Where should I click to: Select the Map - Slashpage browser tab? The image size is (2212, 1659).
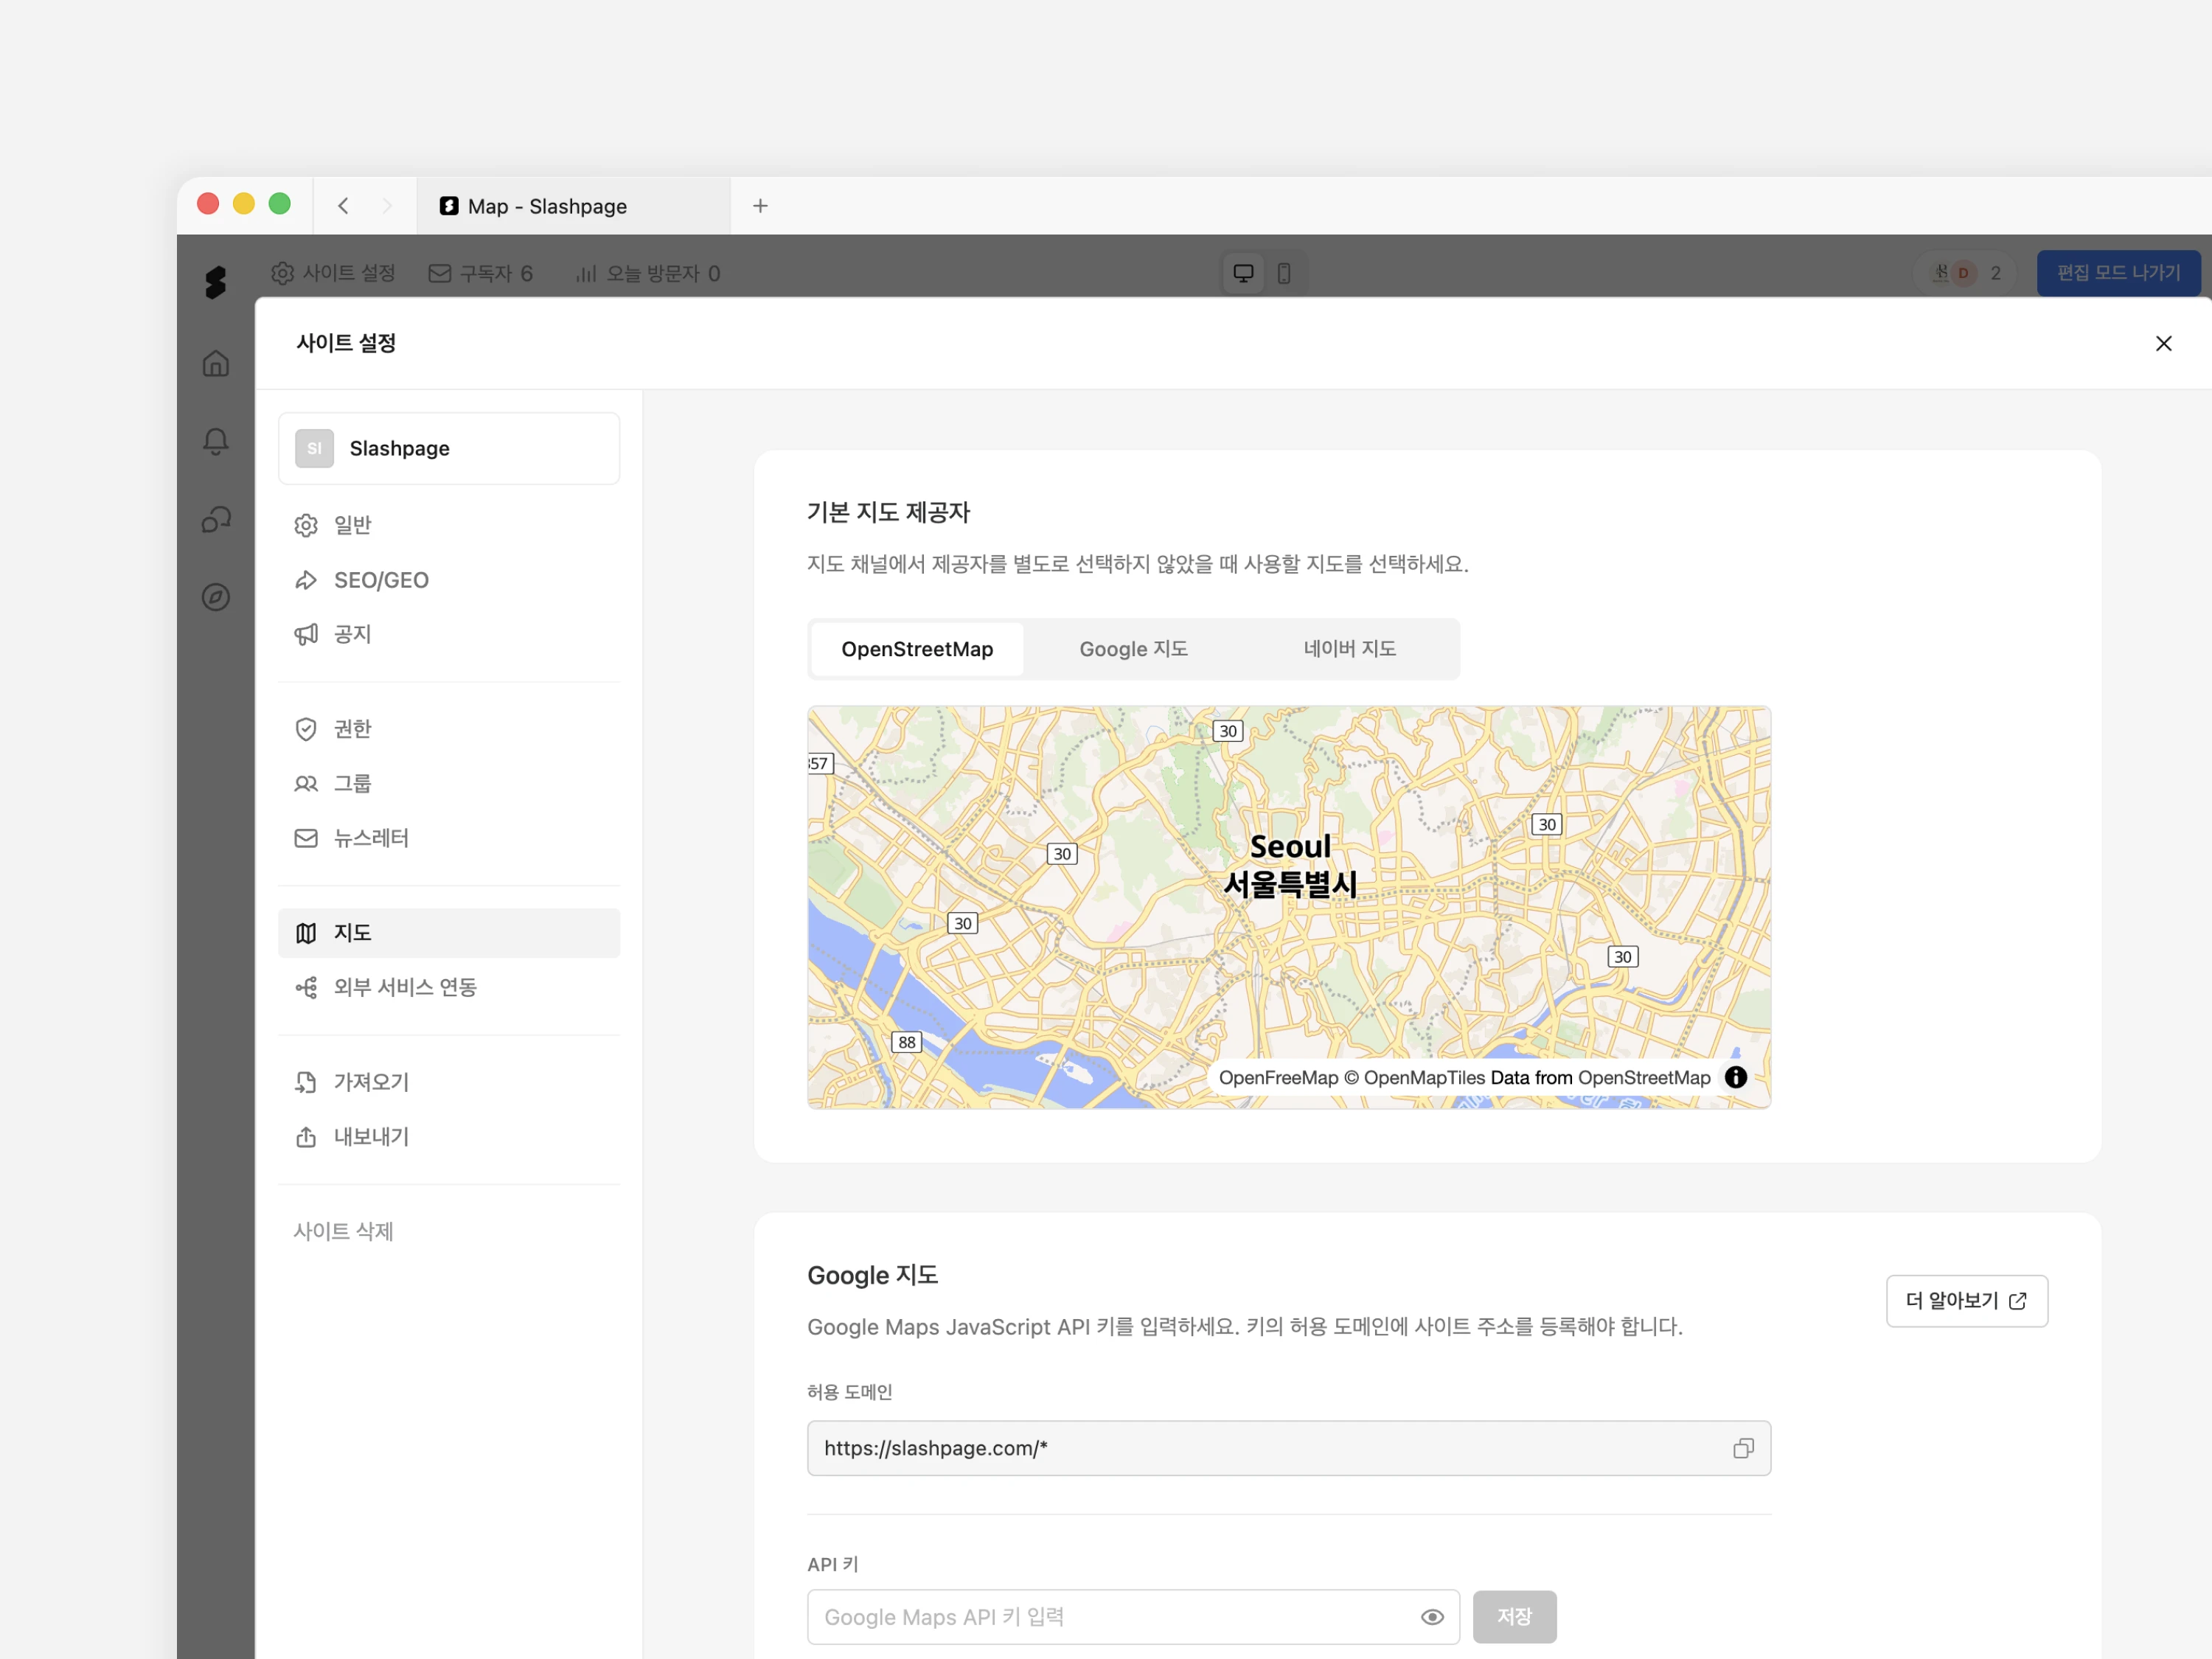coord(573,206)
